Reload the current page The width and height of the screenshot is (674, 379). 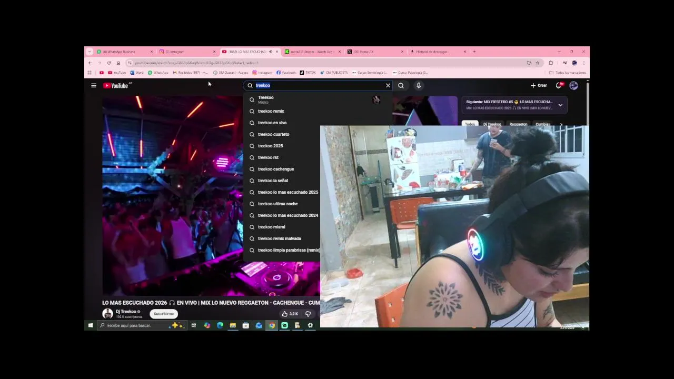click(x=109, y=63)
